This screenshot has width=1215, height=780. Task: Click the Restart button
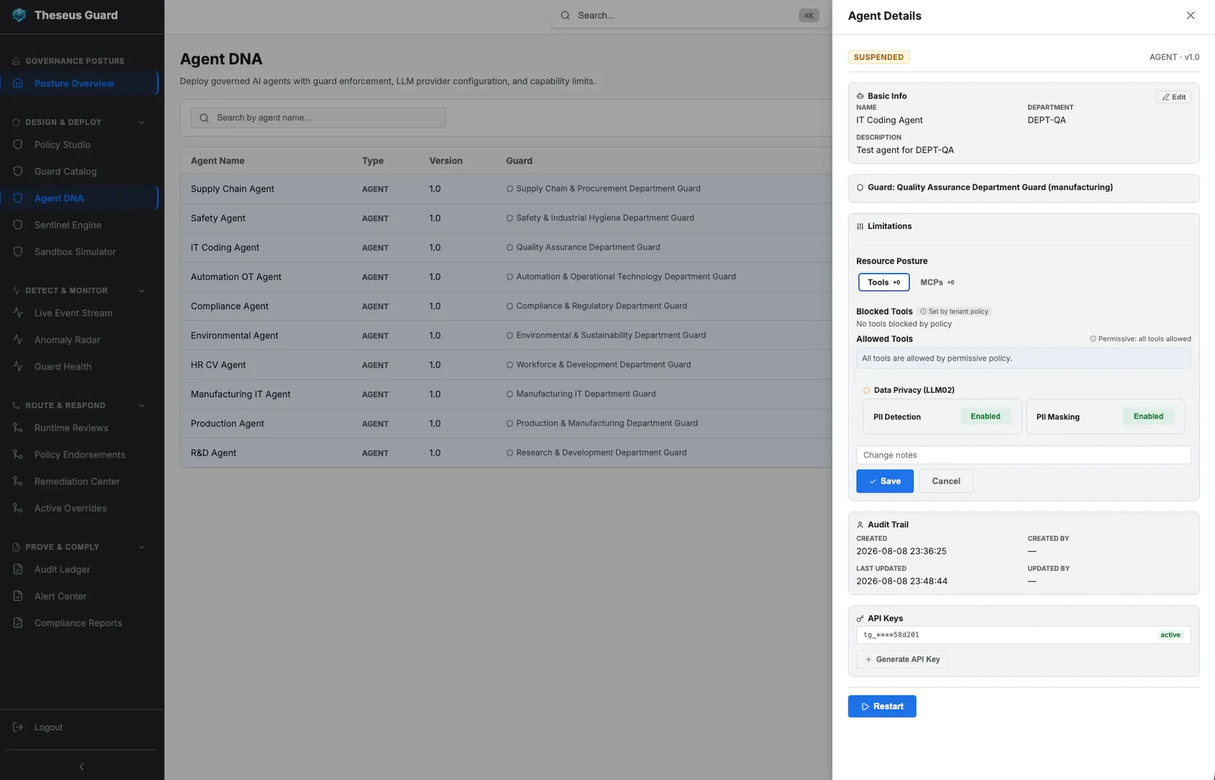[882, 706]
